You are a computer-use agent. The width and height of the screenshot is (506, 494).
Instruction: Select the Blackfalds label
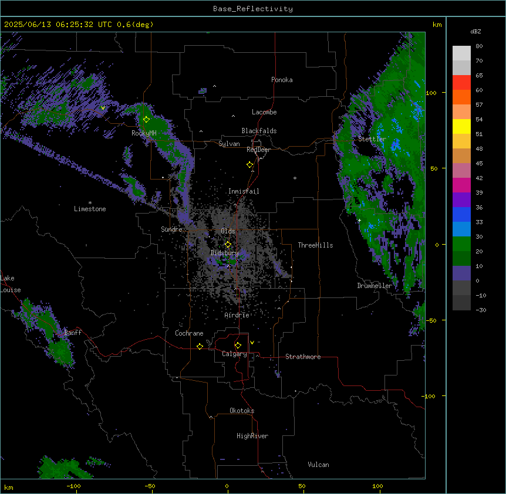259,131
